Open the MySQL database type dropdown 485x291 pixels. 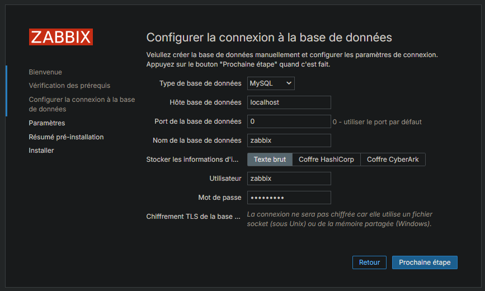(x=271, y=83)
